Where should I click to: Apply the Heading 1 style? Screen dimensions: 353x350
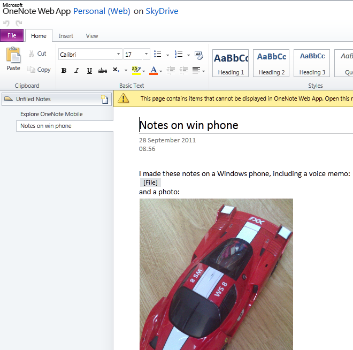coord(231,63)
